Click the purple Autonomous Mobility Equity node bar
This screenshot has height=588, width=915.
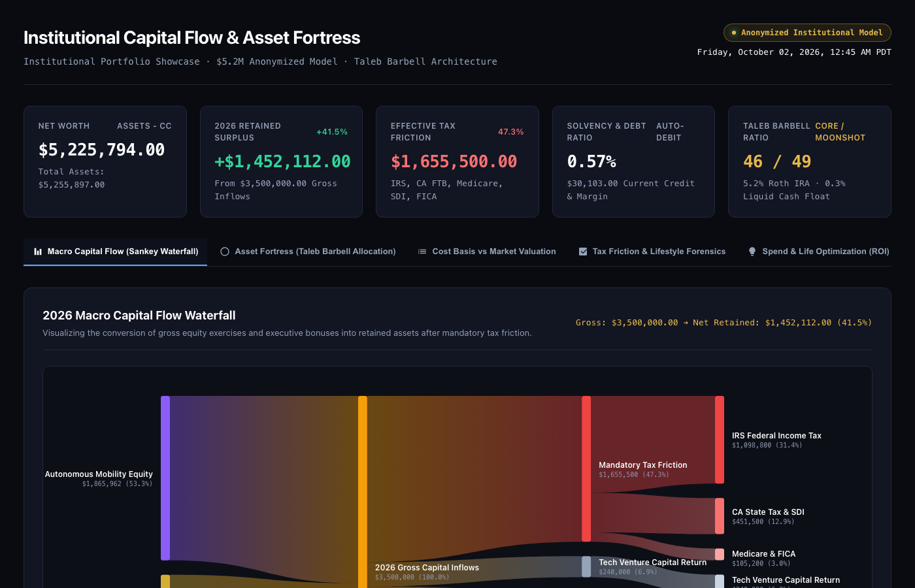pos(165,478)
